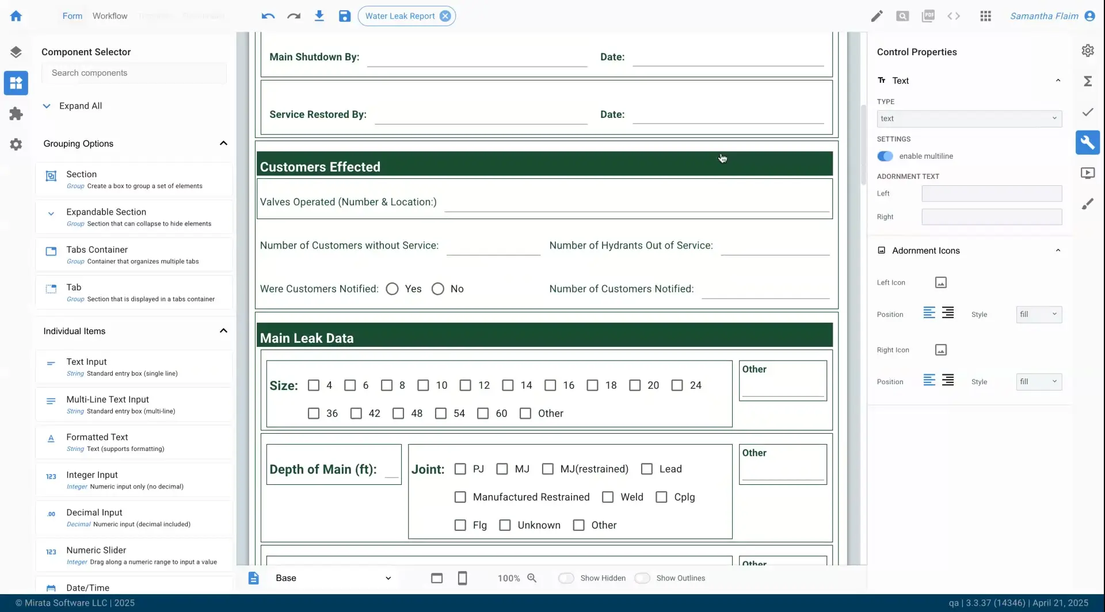Disable the enable multiline setting
This screenshot has height=612, width=1105.
pos(885,156)
